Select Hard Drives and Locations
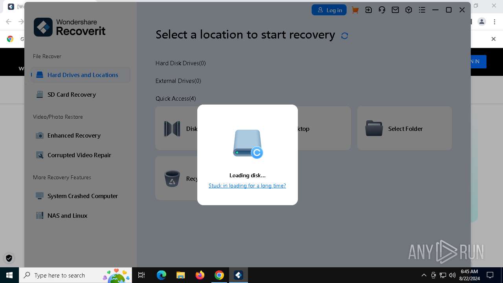 click(x=81, y=75)
